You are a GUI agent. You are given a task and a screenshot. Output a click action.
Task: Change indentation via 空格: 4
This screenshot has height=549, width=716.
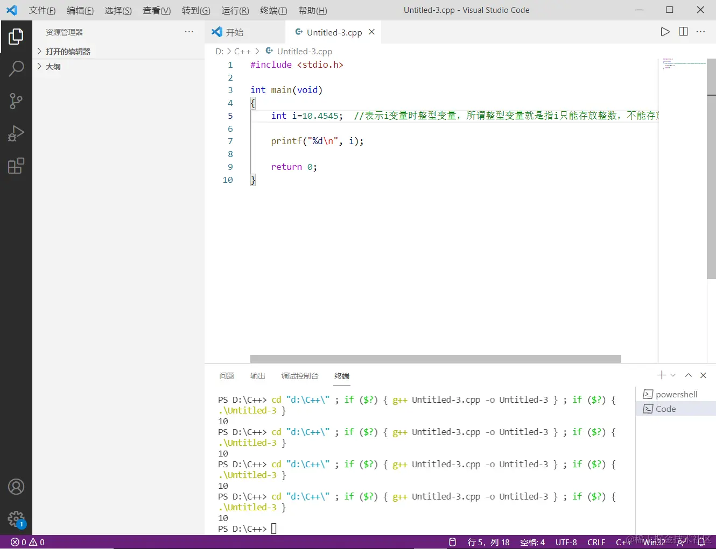click(532, 542)
